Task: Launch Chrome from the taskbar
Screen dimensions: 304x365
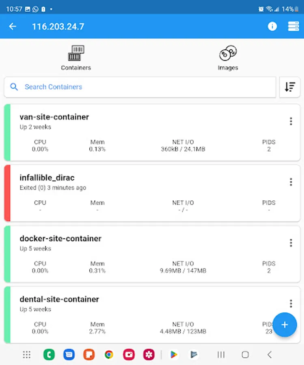Action: pyautogui.click(x=109, y=354)
